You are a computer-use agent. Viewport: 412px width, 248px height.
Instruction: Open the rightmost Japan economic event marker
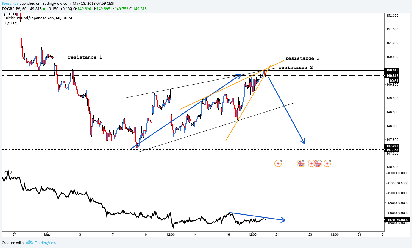(x=327, y=163)
